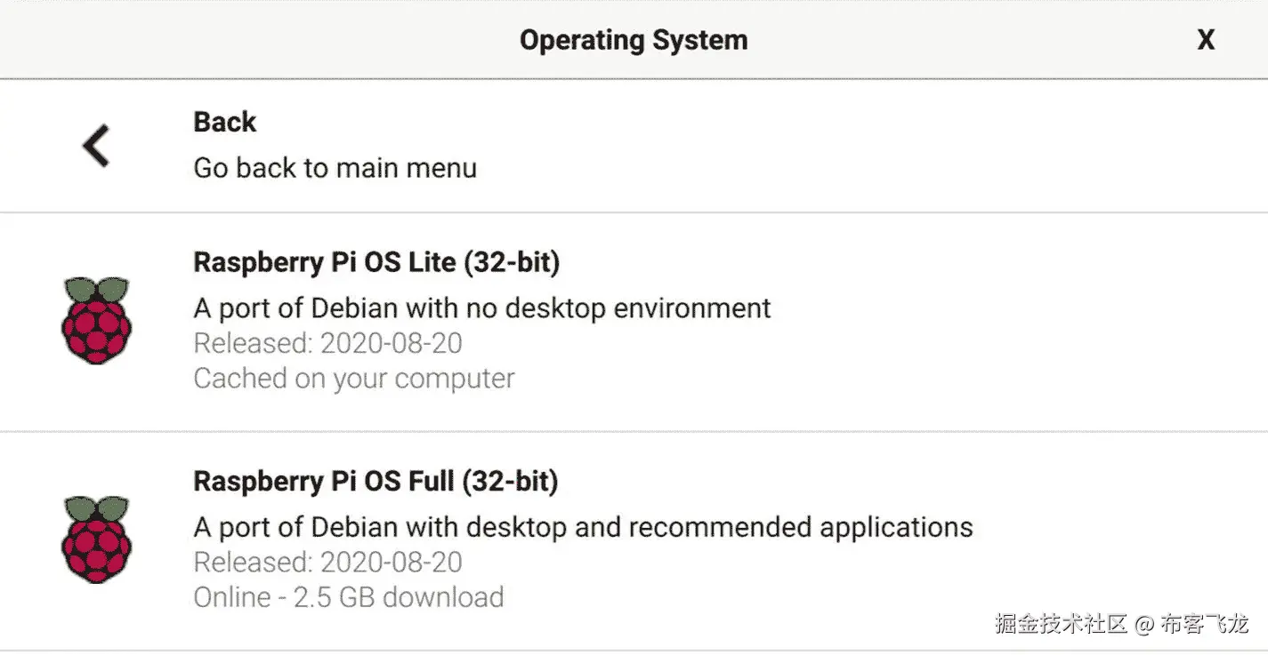Viewport: 1268px width, 655px height.
Task: Click the release date under OS Full
Action: (327, 562)
